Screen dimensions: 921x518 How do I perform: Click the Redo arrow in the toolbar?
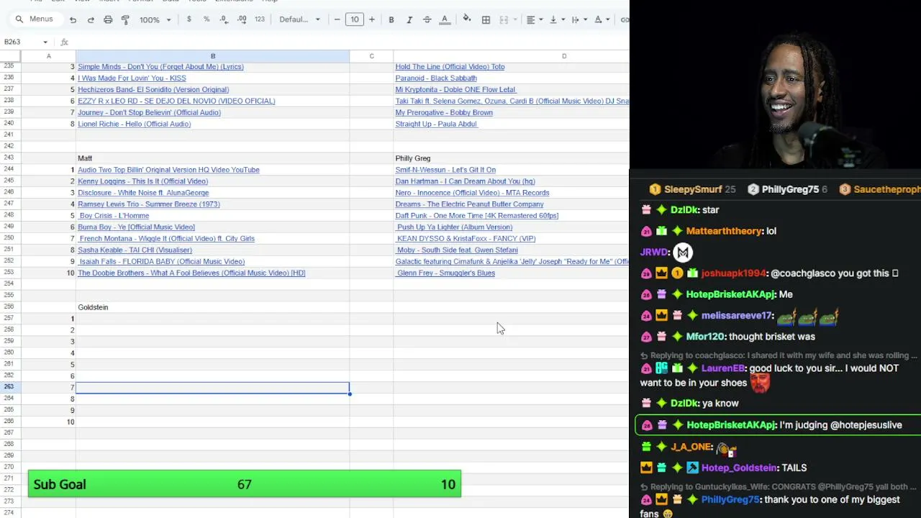pos(91,19)
